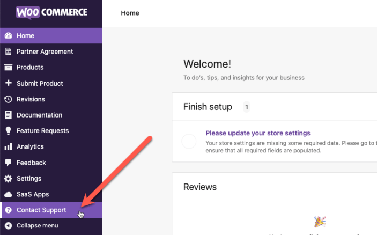Click the 'Reviews' section heading
This screenshot has height=235, width=377.
[x=200, y=187]
